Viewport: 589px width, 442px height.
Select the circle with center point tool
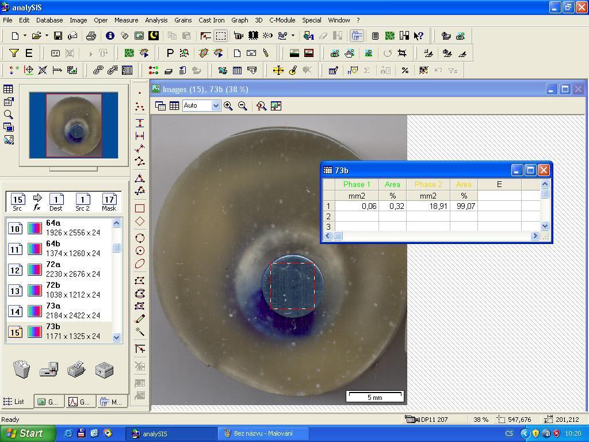[x=140, y=251]
